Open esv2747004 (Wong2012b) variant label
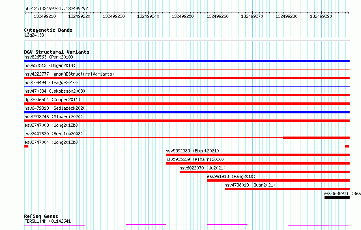This screenshot has height=230, width=361. [x=51, y=142]
